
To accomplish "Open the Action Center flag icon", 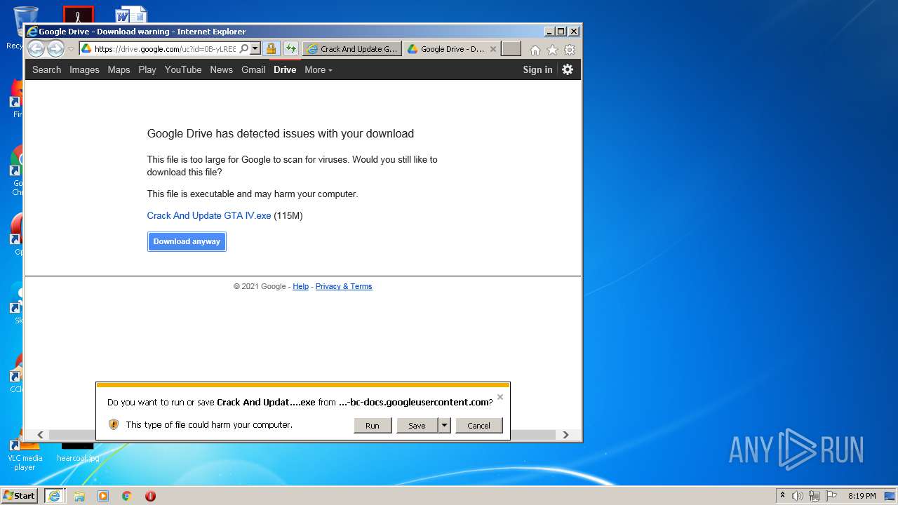I will (x=832, y=496).
